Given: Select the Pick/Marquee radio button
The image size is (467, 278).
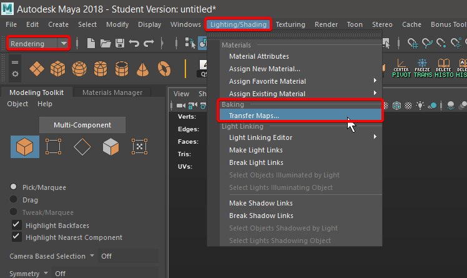Looking at the screenshot, I should coord(13,187).
